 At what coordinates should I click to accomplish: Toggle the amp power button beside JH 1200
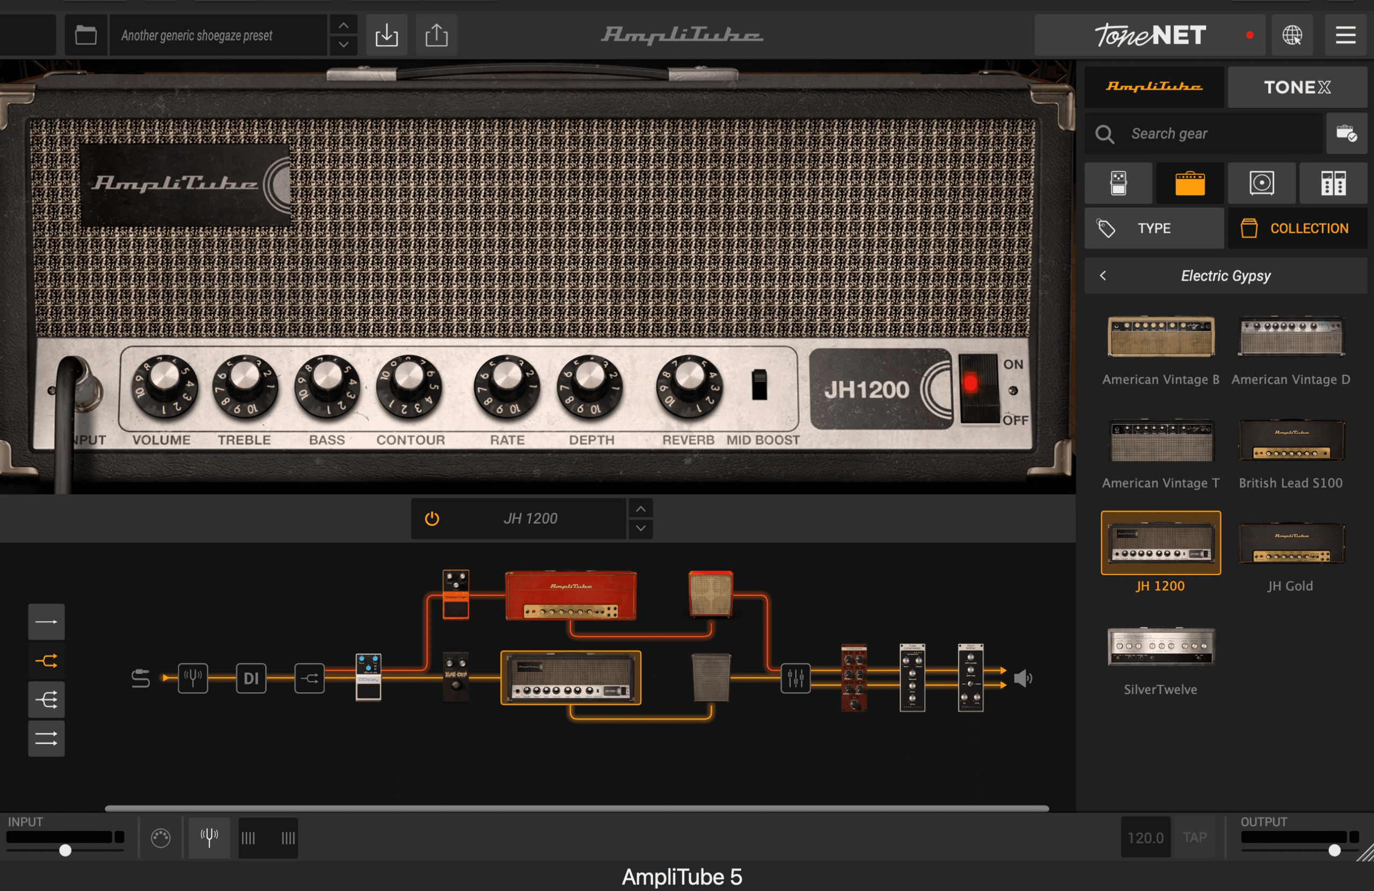click(431, 518)
